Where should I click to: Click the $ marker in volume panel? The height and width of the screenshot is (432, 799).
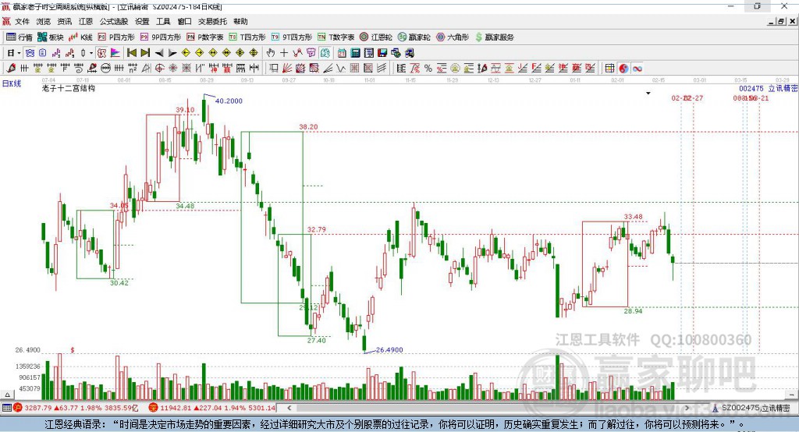tap(73, 350)
